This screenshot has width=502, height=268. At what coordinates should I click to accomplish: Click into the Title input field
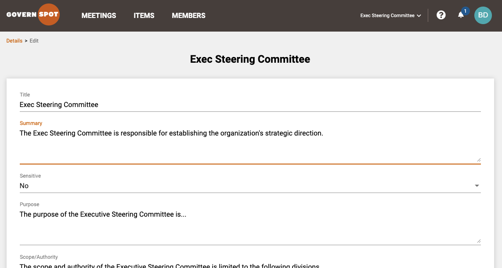pyautogui.click(x=250, y=105)
